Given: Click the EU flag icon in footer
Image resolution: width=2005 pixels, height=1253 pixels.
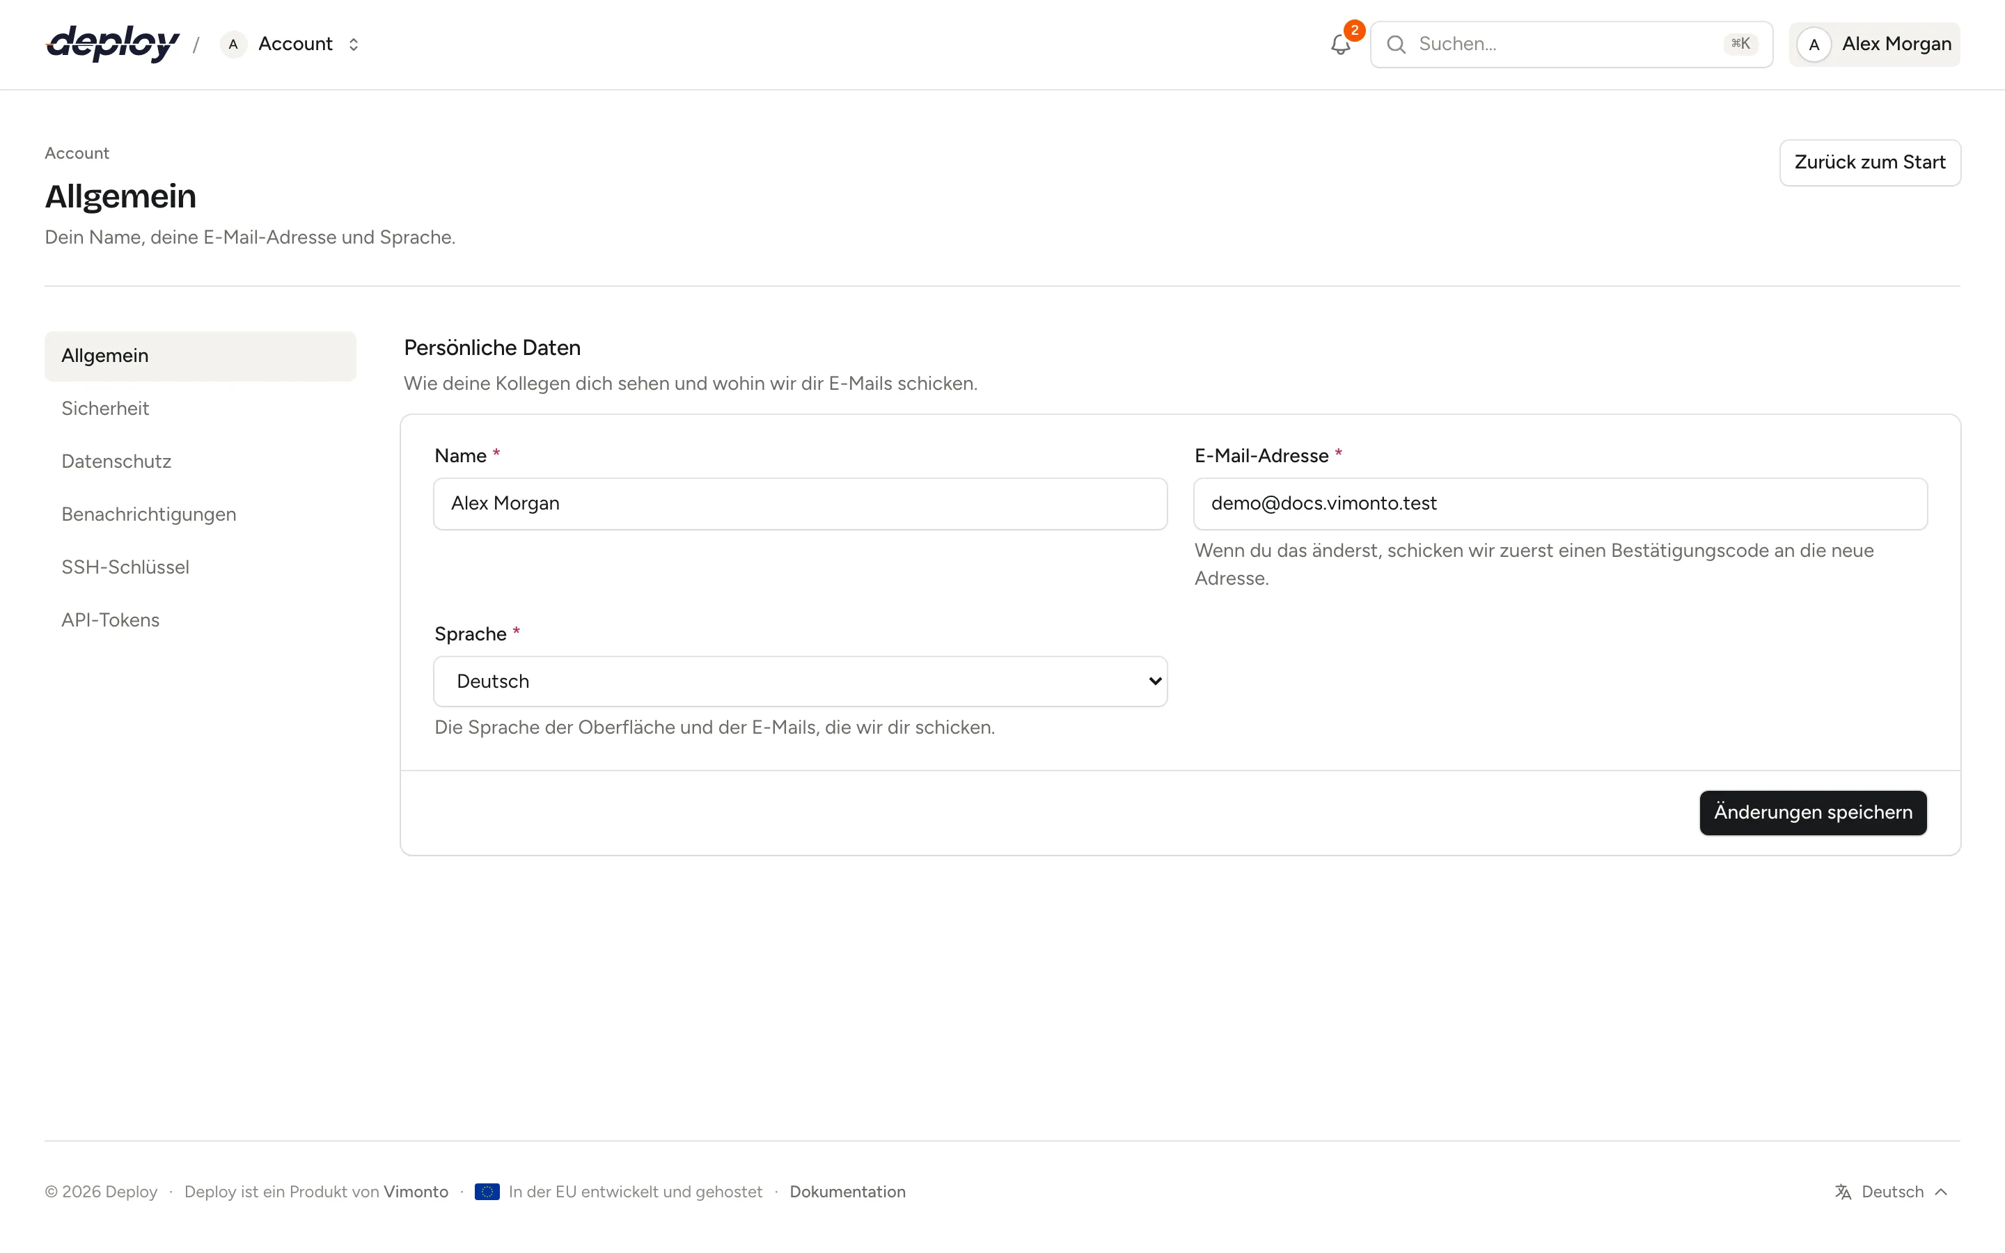Looking at the screenshot, I should [487, 1192].
